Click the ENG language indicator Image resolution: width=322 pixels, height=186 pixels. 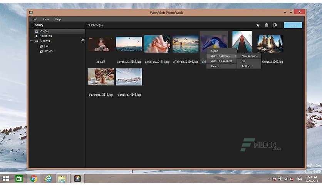299,179
